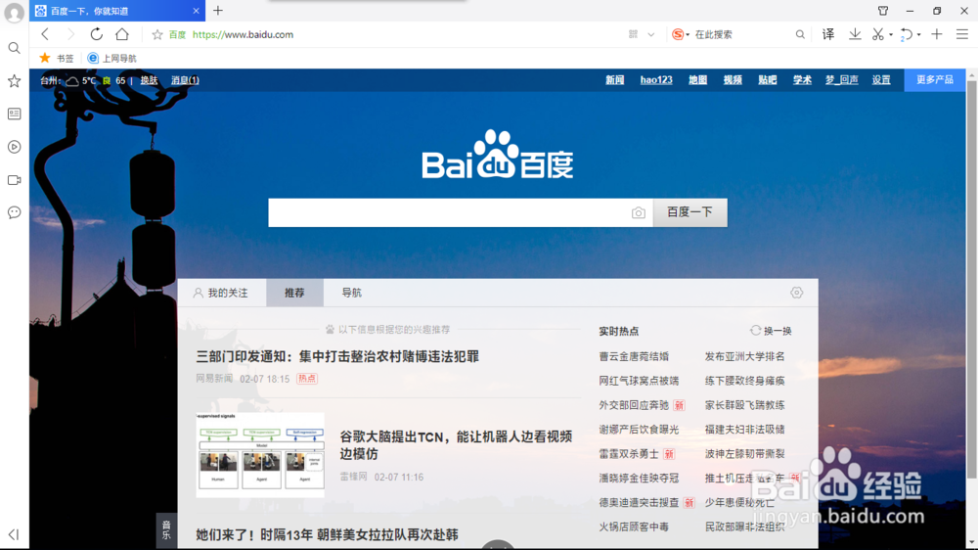This screenshot has width=978, height=550.
Task: Close the Baidu tab
Action: (x=196, y=11)
